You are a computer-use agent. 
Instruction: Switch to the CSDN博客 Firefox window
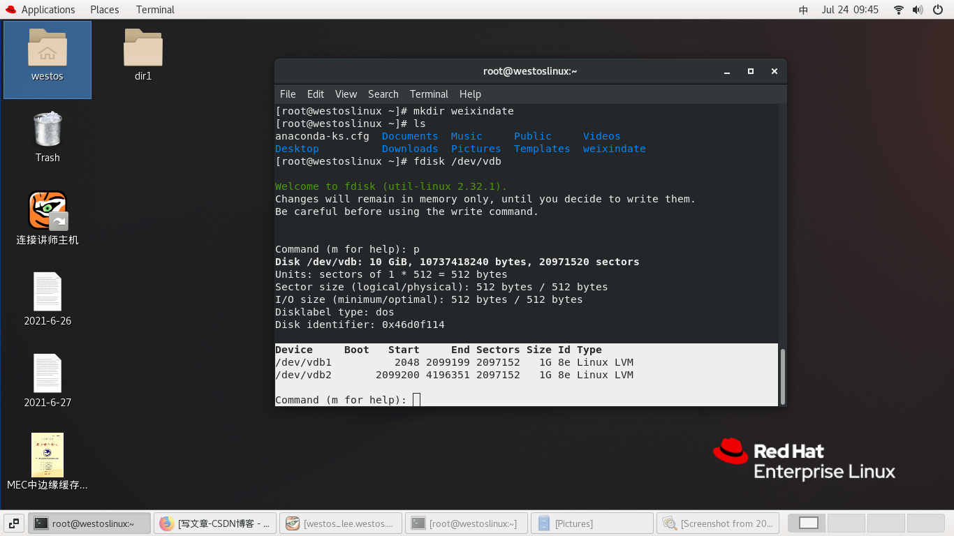pos(215,523)
